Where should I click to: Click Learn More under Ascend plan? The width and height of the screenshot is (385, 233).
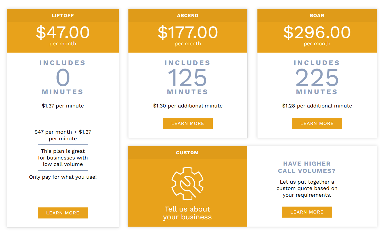[x=188, y=123]
